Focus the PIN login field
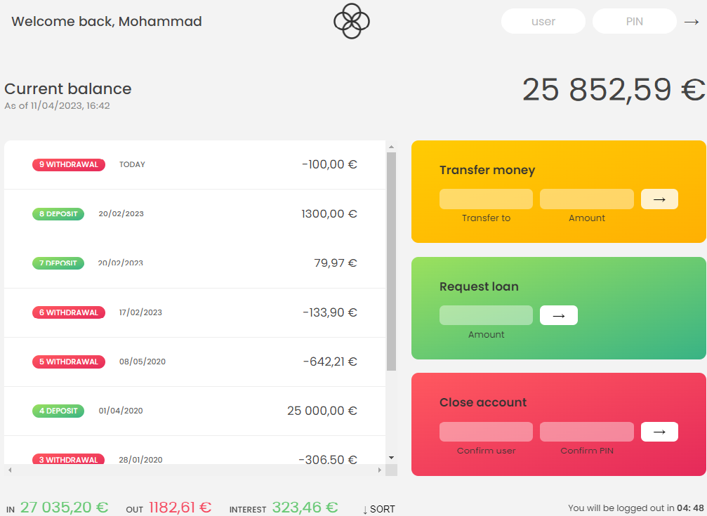 click(x=634, y=22)
